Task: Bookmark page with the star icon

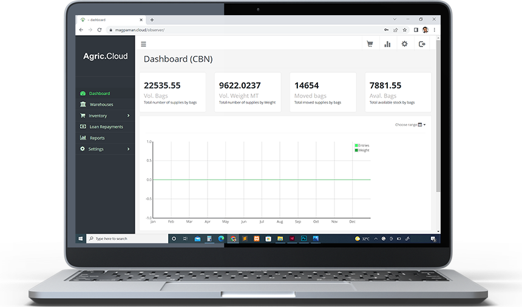Action: [405, 30]
